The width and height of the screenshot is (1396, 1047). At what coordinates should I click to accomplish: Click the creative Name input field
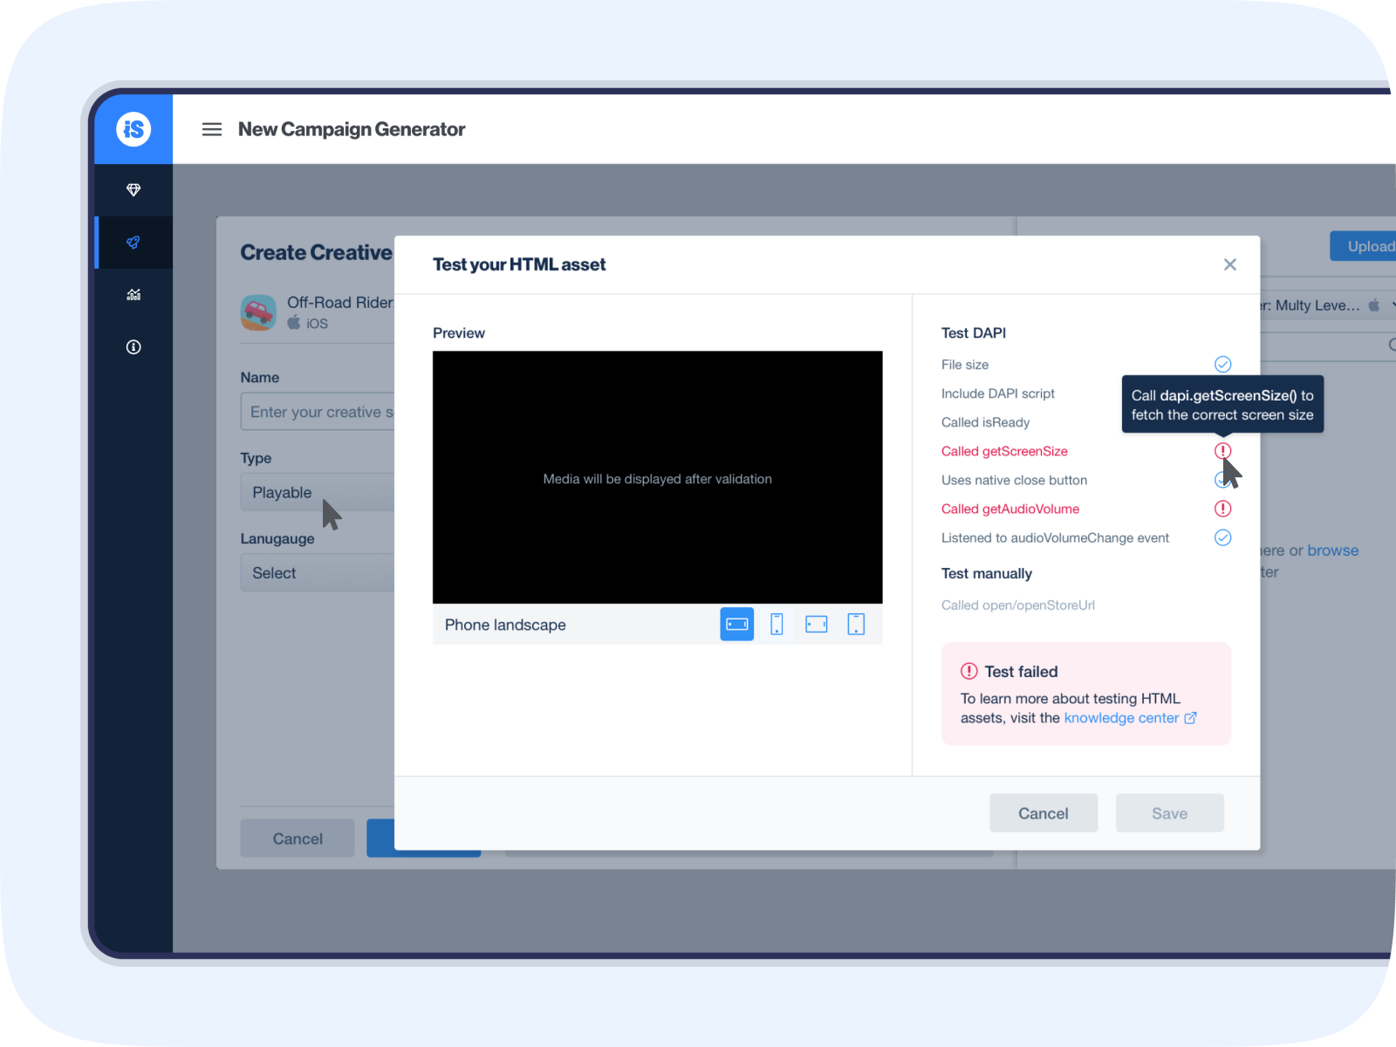(x=318, y=412)
